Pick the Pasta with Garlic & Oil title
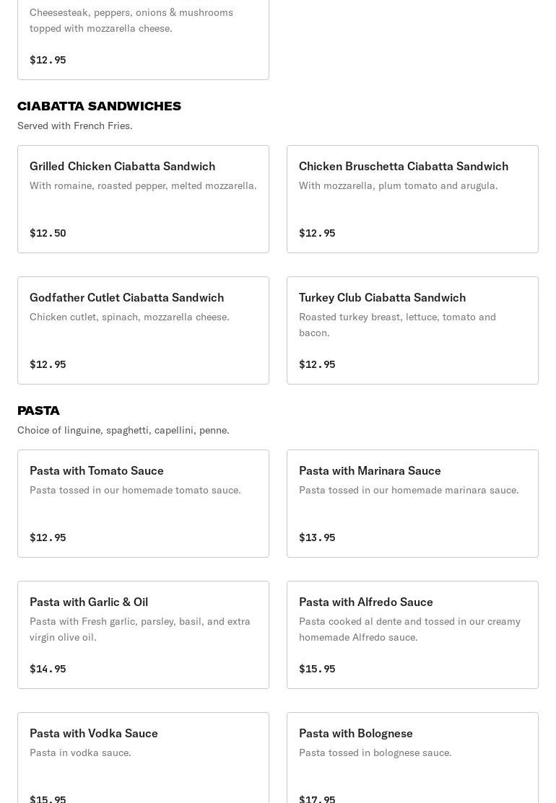The height and width of the screenshot is (803, 556). coord(89,602)
